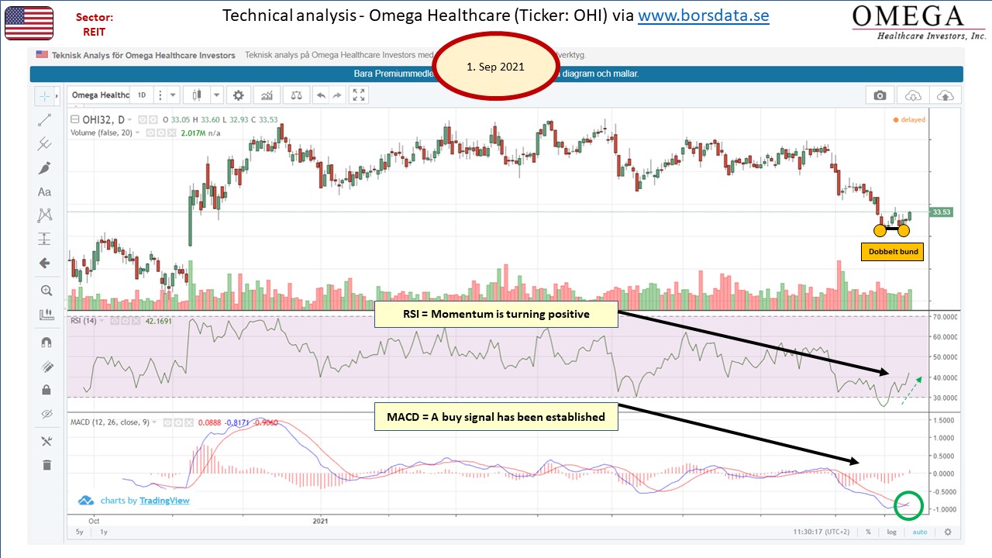
Task: Click the Omega Healthcare symbol search field
Action: (x=100, y=95)
